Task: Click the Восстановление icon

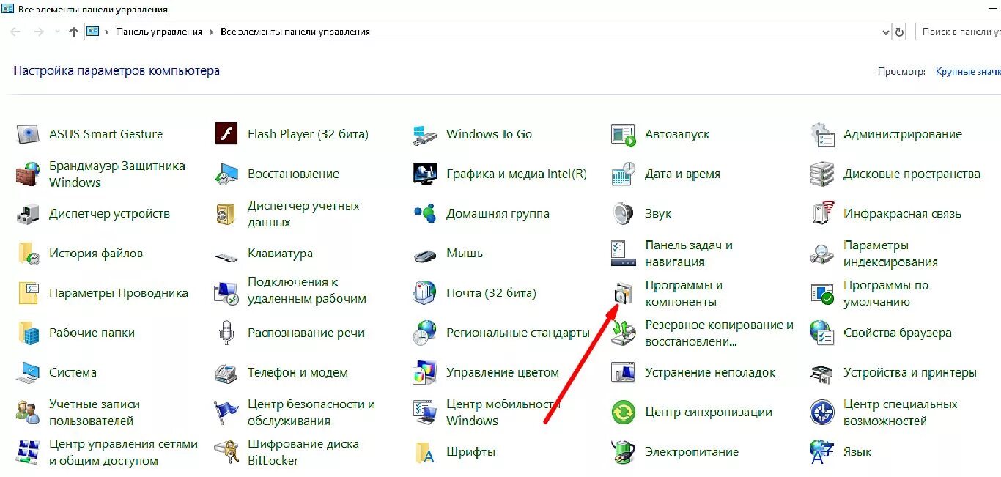Action: pyautogui.click(x=226, y=174)
